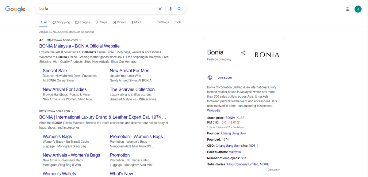Open the FHG Company Limited subsidiary link

click(x=243, y=164)
